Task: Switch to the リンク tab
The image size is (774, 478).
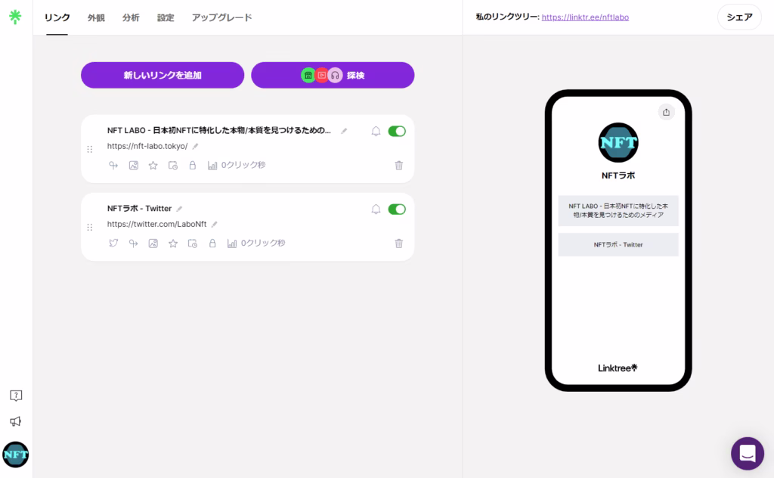Action: (57, 17)
